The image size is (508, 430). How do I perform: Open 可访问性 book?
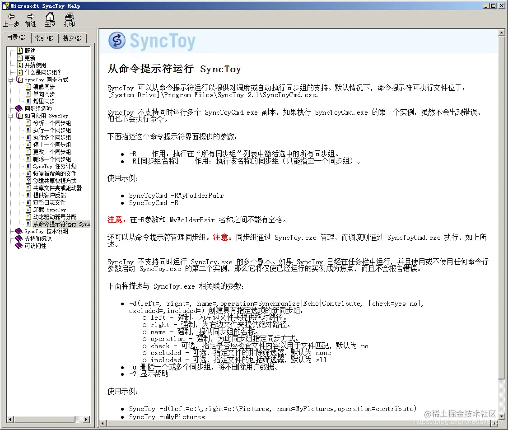(35, 246)
